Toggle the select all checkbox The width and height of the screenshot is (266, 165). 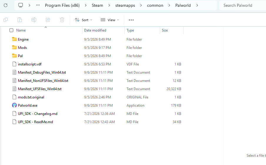[x=11, y=30]
